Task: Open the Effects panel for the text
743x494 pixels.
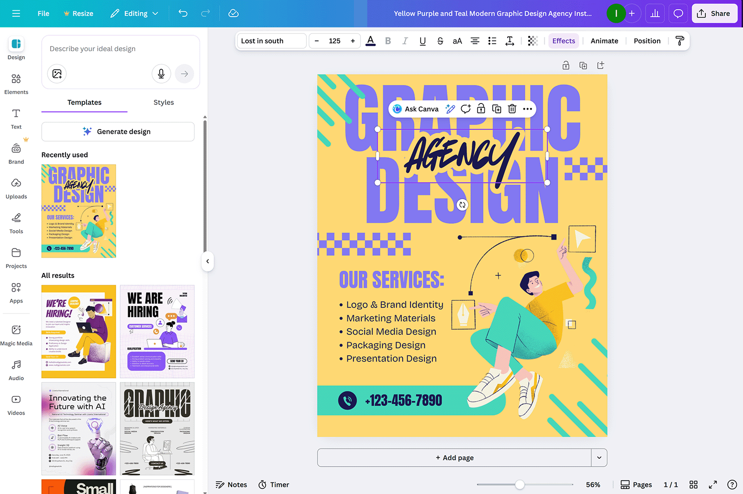Action: click(563, 41)
